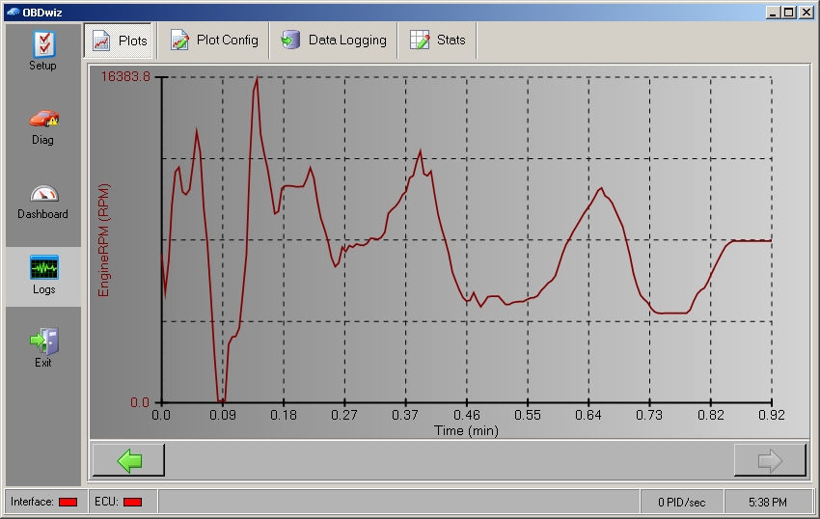Viewport: 820px width, 519px height.
Task: Click the 5:38 PM clock in status bar
Action: tap(768, 502)
